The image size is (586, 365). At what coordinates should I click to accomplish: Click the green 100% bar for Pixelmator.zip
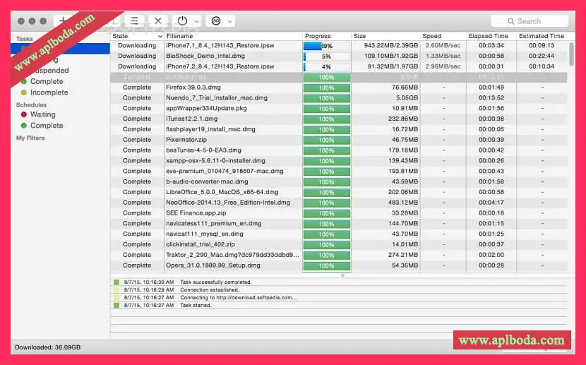coord(327,140)
